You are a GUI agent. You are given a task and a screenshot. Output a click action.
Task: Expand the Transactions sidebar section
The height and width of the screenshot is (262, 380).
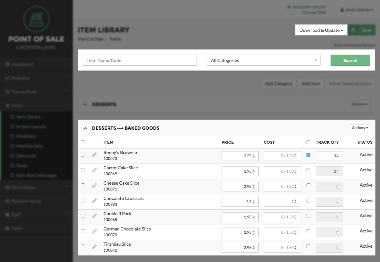tap(36, 92)
